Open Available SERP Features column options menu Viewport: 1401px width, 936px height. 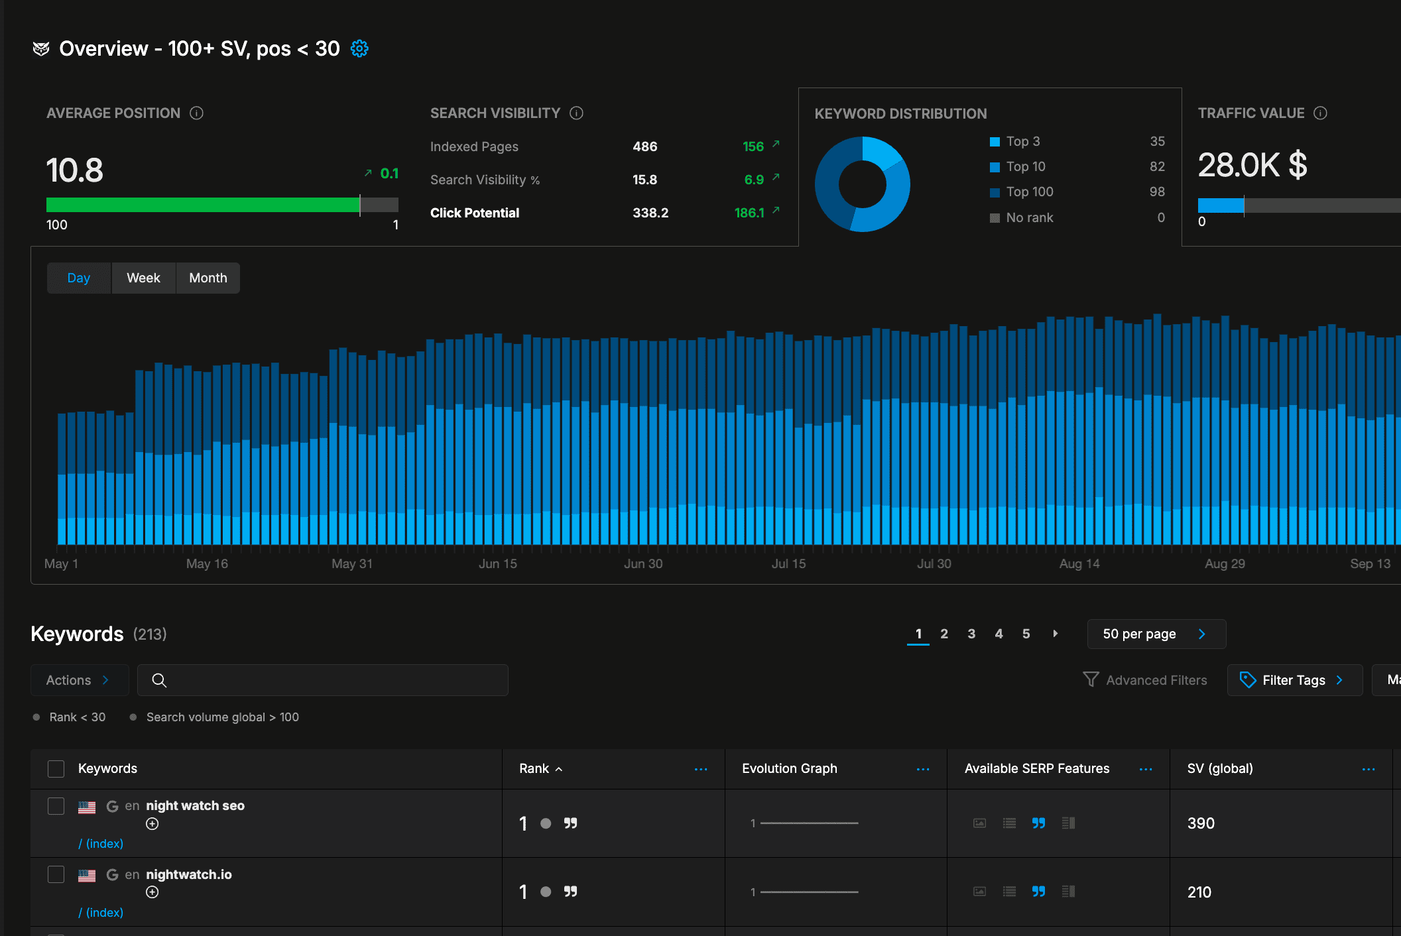(x=1146, y=769)
